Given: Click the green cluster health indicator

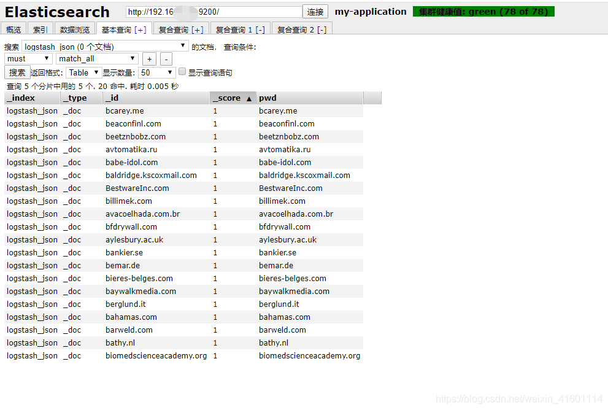Looking at the screenshot, I should point(483,12).
